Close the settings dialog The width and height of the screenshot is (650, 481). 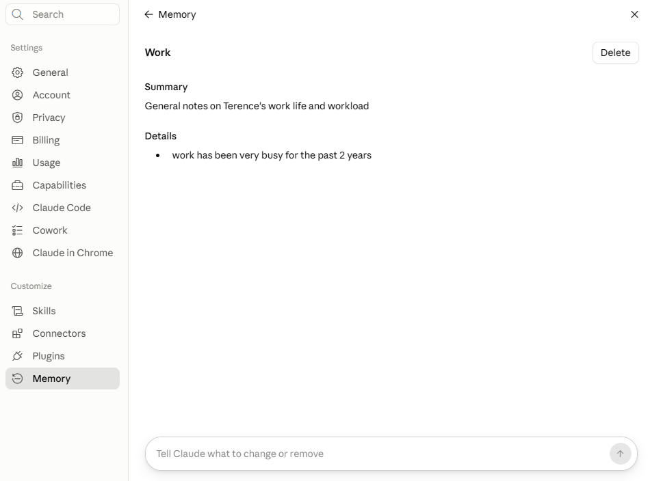(634, 14)
